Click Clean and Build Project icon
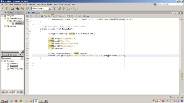Viewport: 184px width, 103px height. click(59, 8)
